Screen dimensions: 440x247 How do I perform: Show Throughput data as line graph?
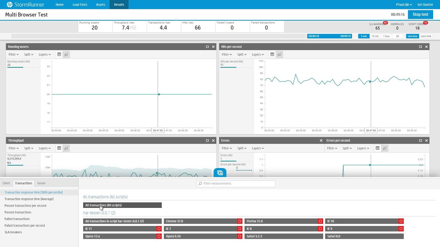click(x=66, y=148)
